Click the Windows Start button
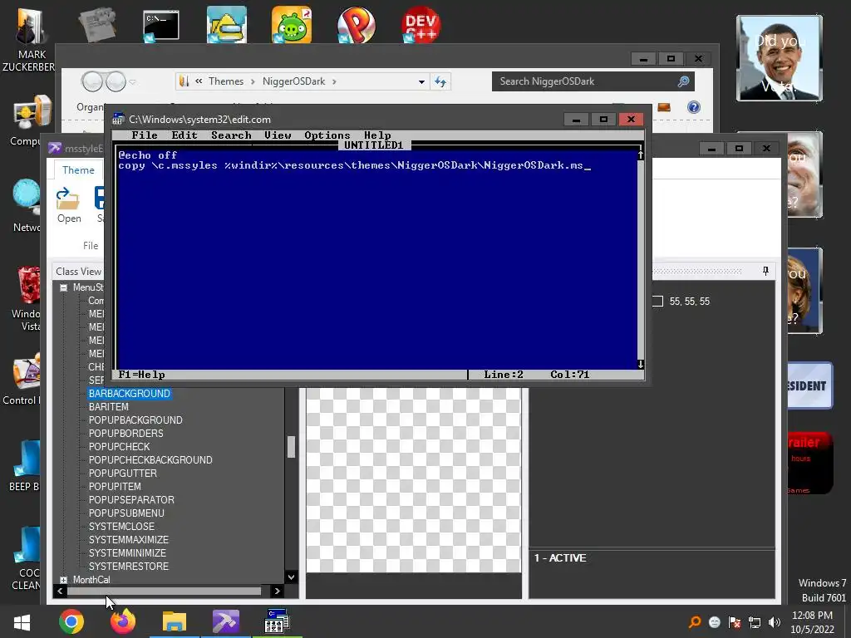This screenshot has width=851, height=638. 22,622
